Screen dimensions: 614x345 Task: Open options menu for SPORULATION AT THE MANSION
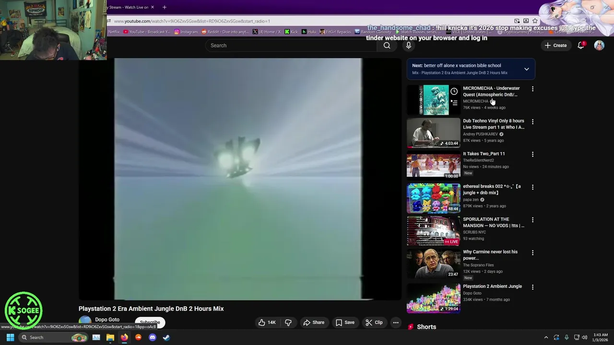coord(532,220)
